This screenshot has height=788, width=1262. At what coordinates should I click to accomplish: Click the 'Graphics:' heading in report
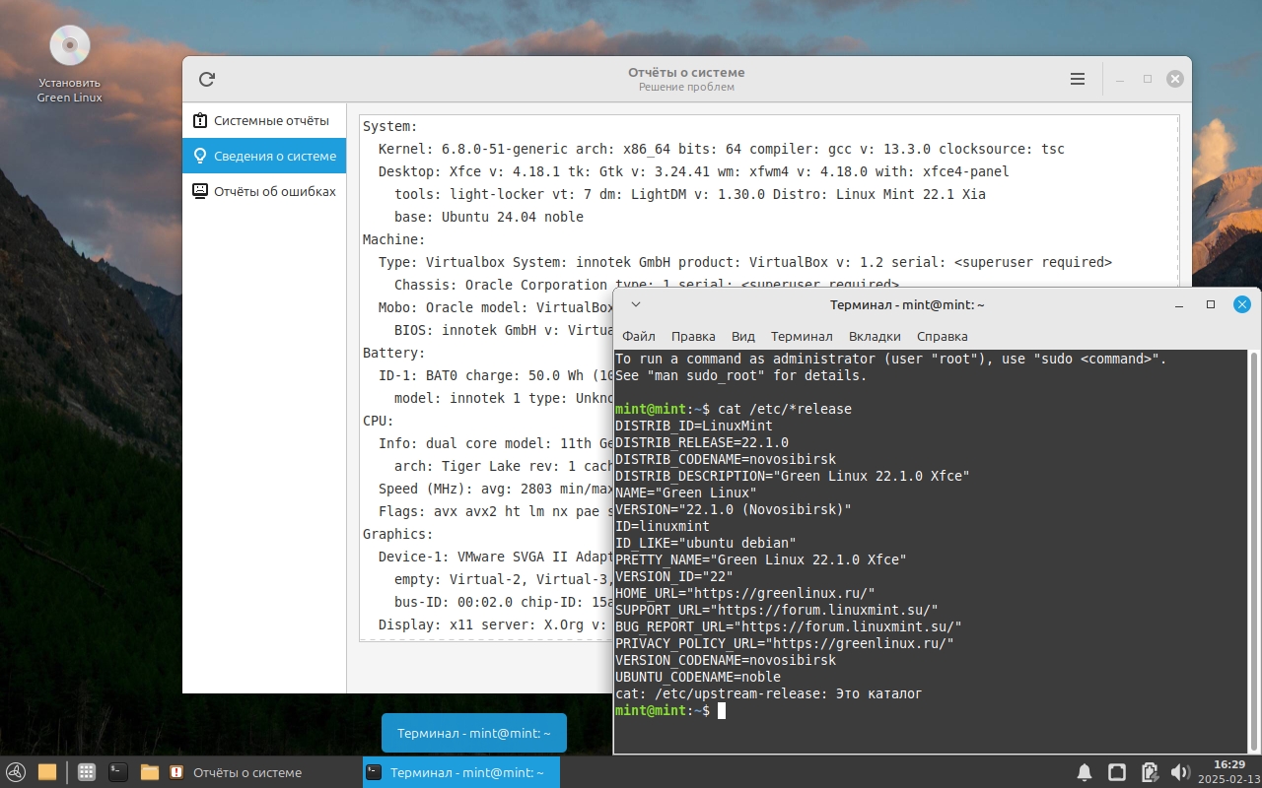click(398, 534)
